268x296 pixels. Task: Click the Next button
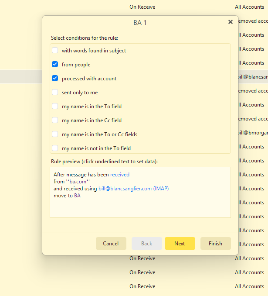180,244
